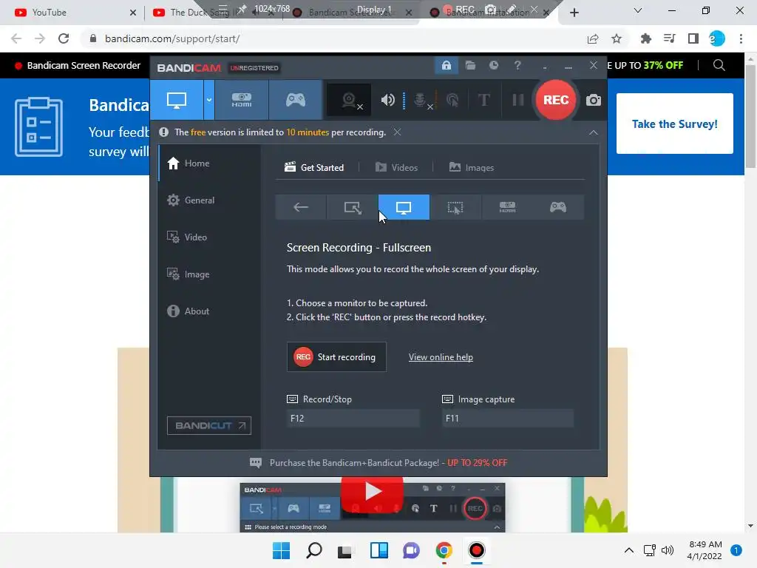Viewport: 757px width, 568px height.
Task: Open View online help link
Action: click(441, 357)
